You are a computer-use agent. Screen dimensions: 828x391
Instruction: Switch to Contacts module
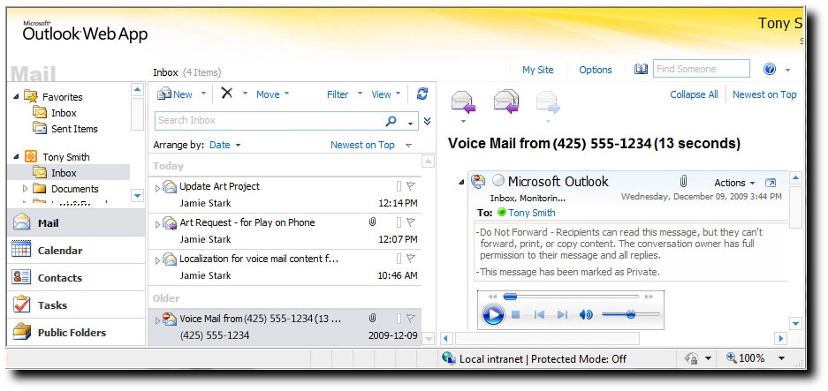76,277
